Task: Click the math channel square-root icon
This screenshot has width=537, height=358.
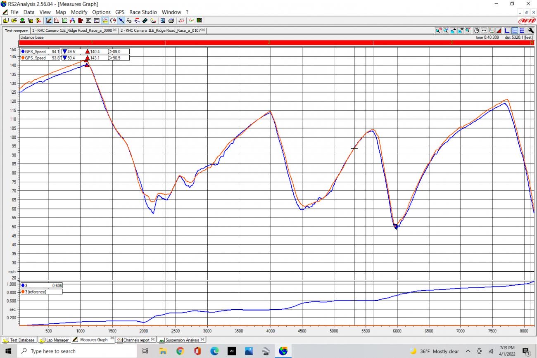Action: tap(181, 20)
